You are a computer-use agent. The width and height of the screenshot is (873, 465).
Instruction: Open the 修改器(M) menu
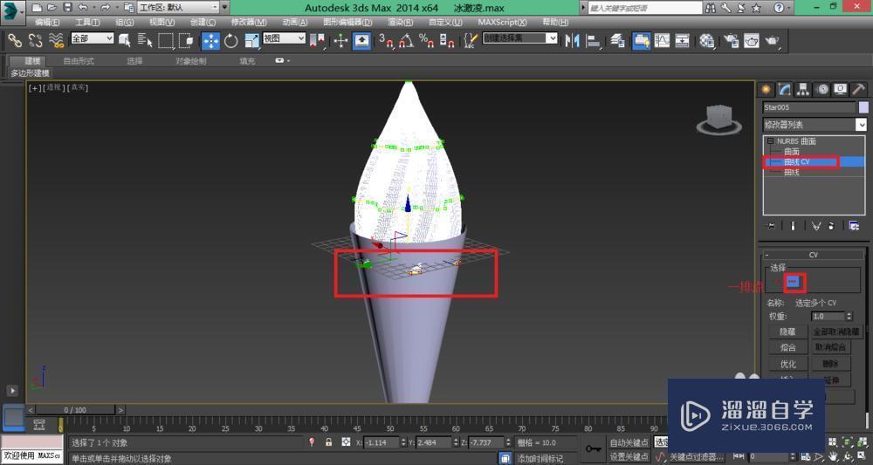(249, 23)
